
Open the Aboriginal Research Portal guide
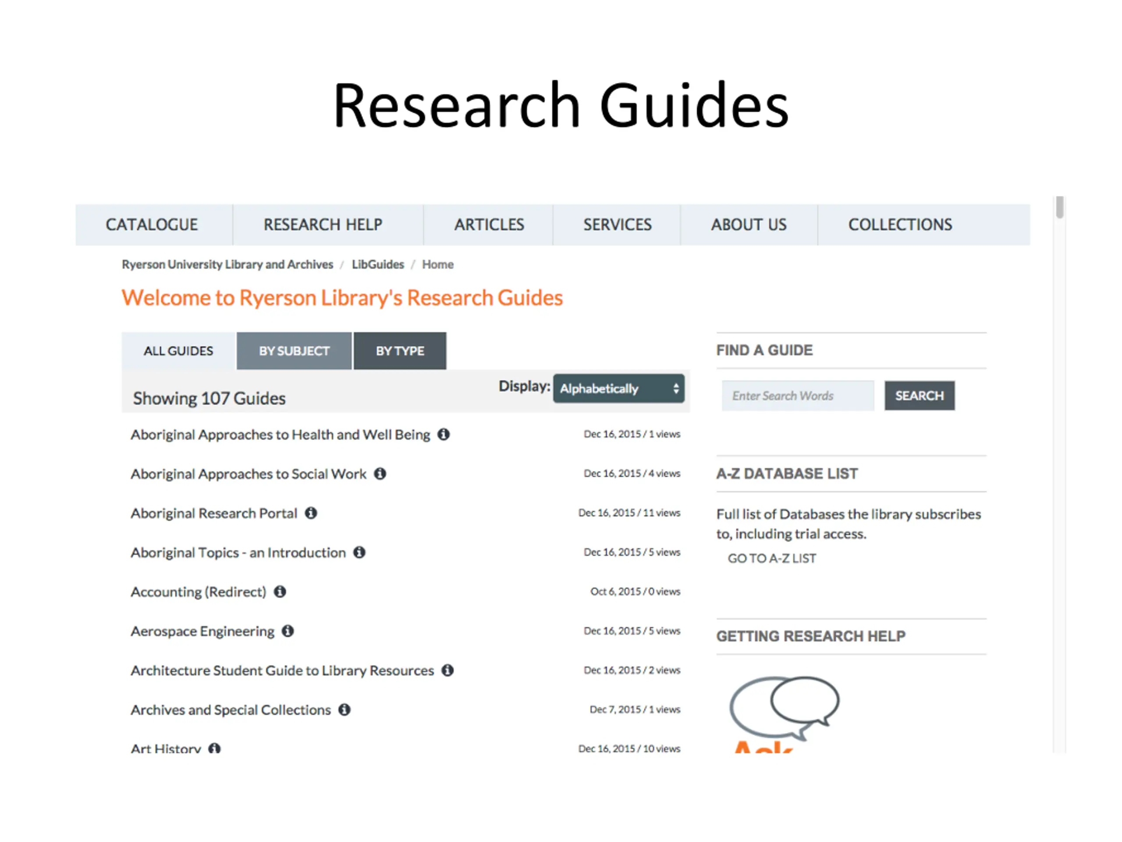pos(214,514)
